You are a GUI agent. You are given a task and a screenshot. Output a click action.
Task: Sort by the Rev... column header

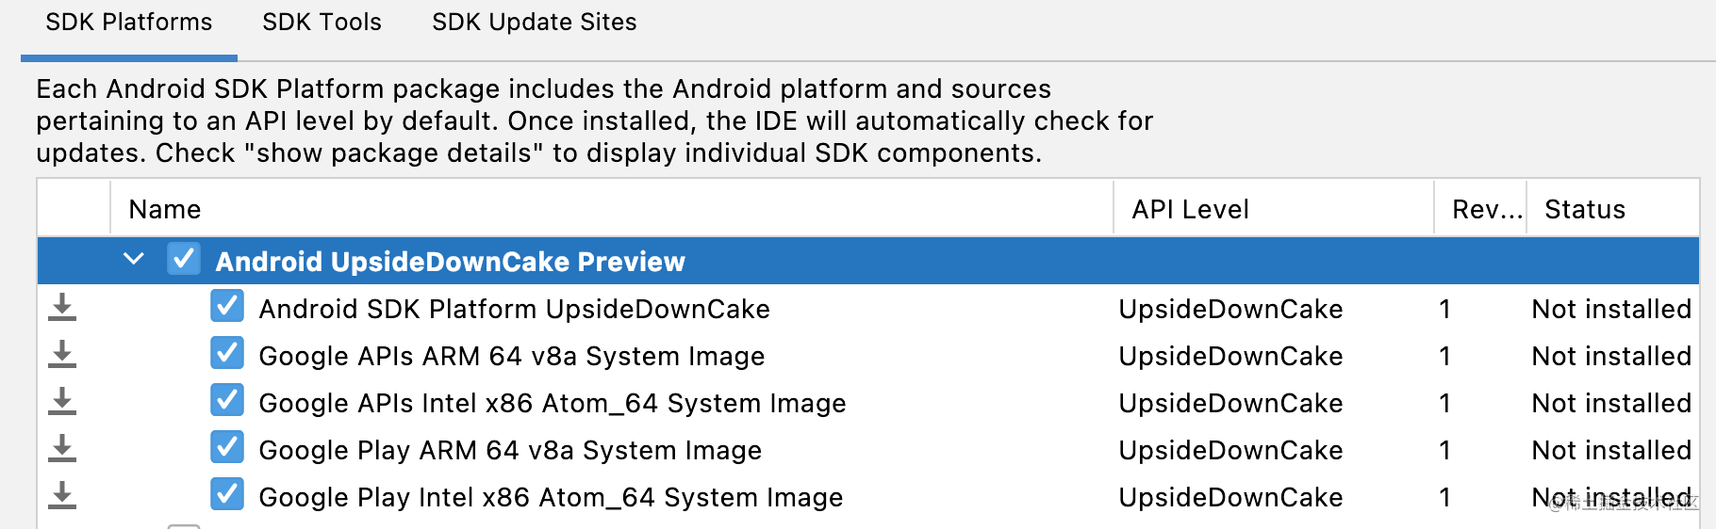click(1481, 209)
